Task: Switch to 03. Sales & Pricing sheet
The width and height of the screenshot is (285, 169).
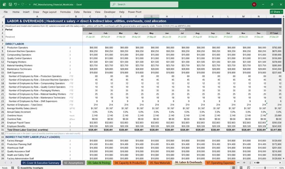Action: coord(99,163)
